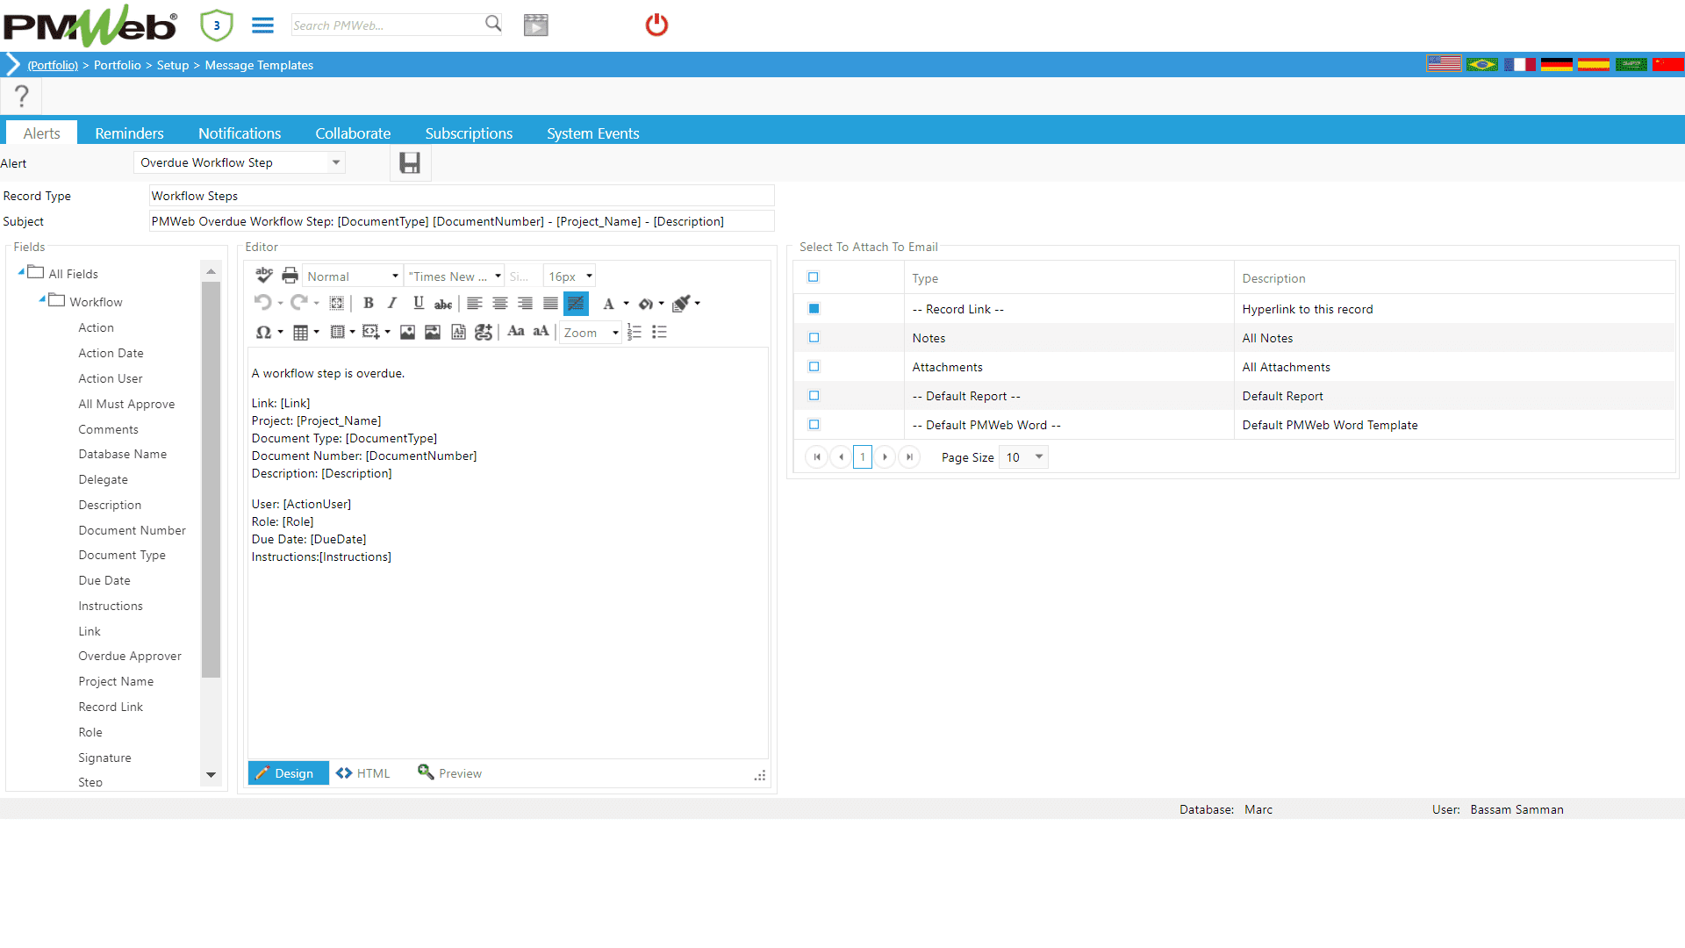1685x948 pixels.
Task: Click the save disk icon
Action: (x=410, y=162)
